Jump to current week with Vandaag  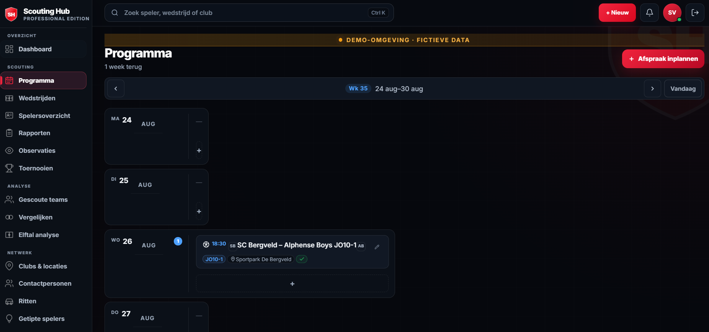[683, 88]
